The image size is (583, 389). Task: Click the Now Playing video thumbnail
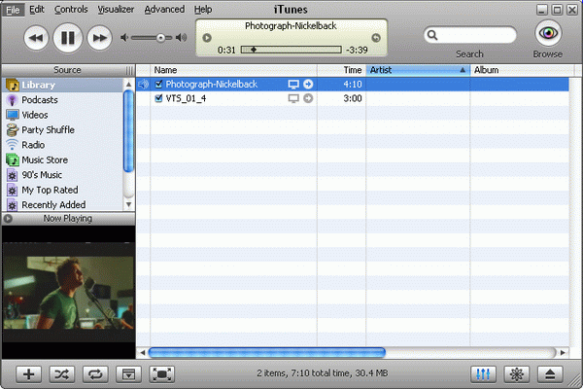68,292
